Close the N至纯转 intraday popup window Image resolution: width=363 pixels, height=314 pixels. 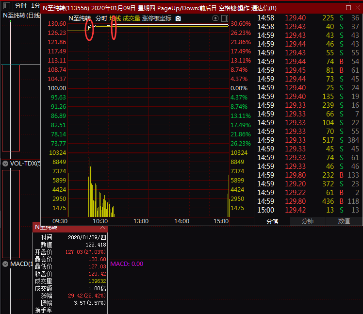358,8
